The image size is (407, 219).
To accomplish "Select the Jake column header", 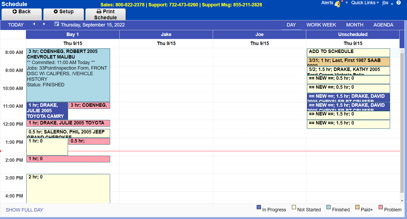I will pos(166,34).
